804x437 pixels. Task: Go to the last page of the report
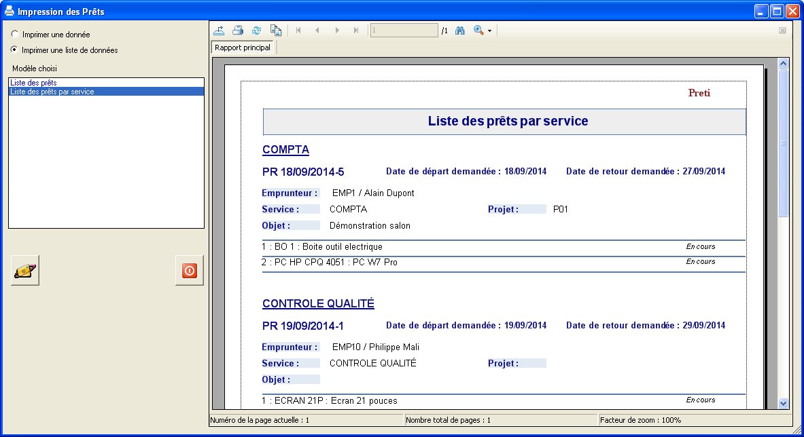(356, 31)
